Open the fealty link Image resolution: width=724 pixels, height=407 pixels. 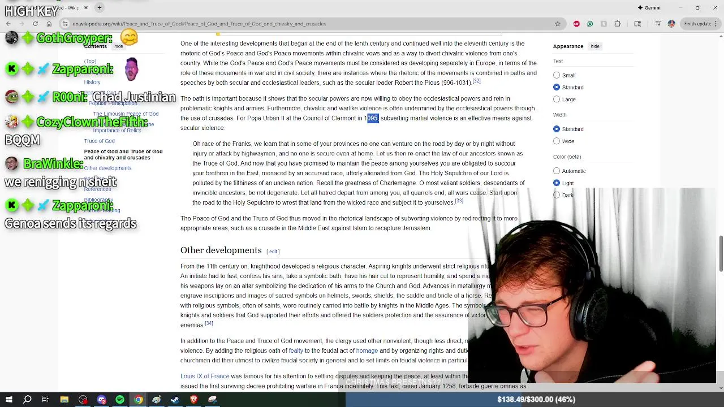[x=296, y=350]
